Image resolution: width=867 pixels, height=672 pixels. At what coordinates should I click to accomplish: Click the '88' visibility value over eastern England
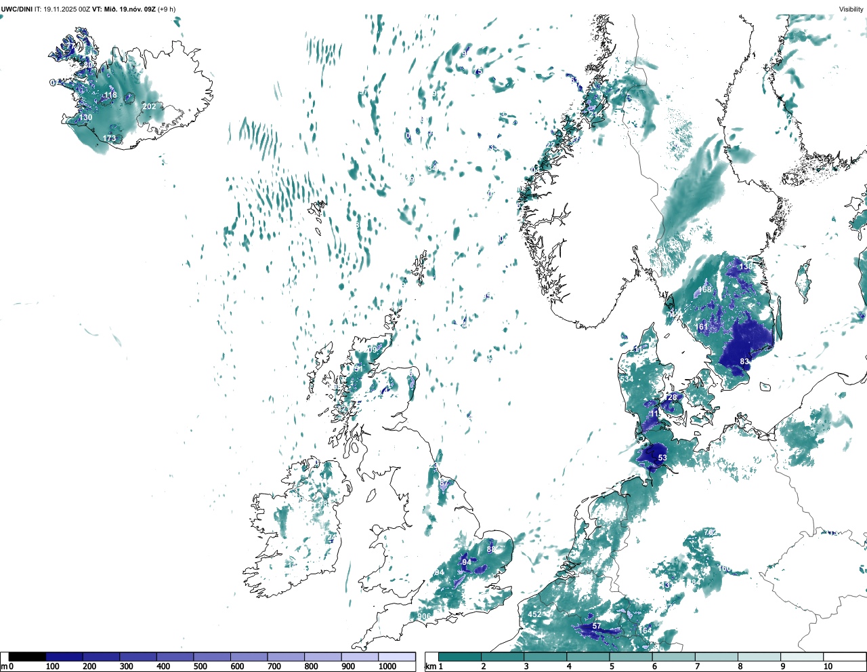pos(491,549)
